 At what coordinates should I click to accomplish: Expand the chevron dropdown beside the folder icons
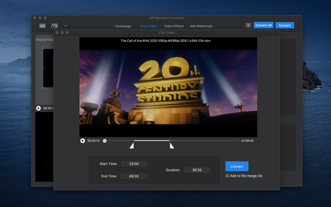pos(65,26)
